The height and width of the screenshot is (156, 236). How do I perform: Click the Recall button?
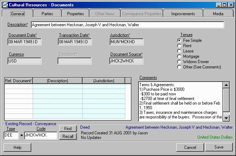click(x=68, y=136)
